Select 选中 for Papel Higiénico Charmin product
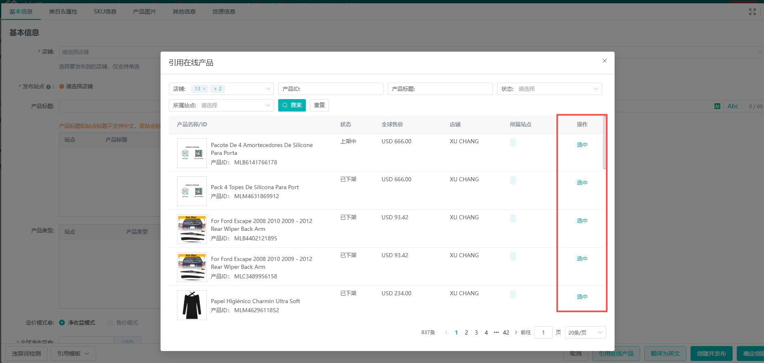Image resolution: width=764 pixels, height=363 pixels. tap(582, 297)
